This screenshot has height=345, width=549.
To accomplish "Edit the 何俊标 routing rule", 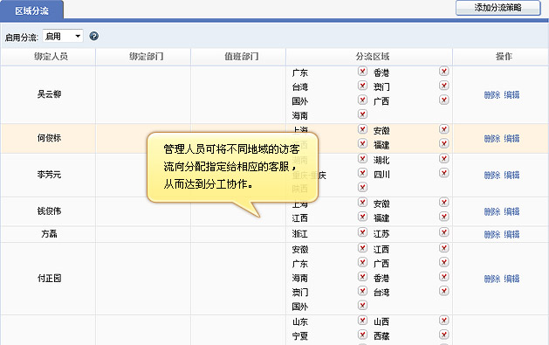I will [x=511, y=138].
